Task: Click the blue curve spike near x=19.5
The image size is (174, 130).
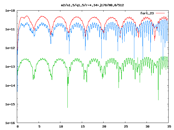Action: point(101,49)
